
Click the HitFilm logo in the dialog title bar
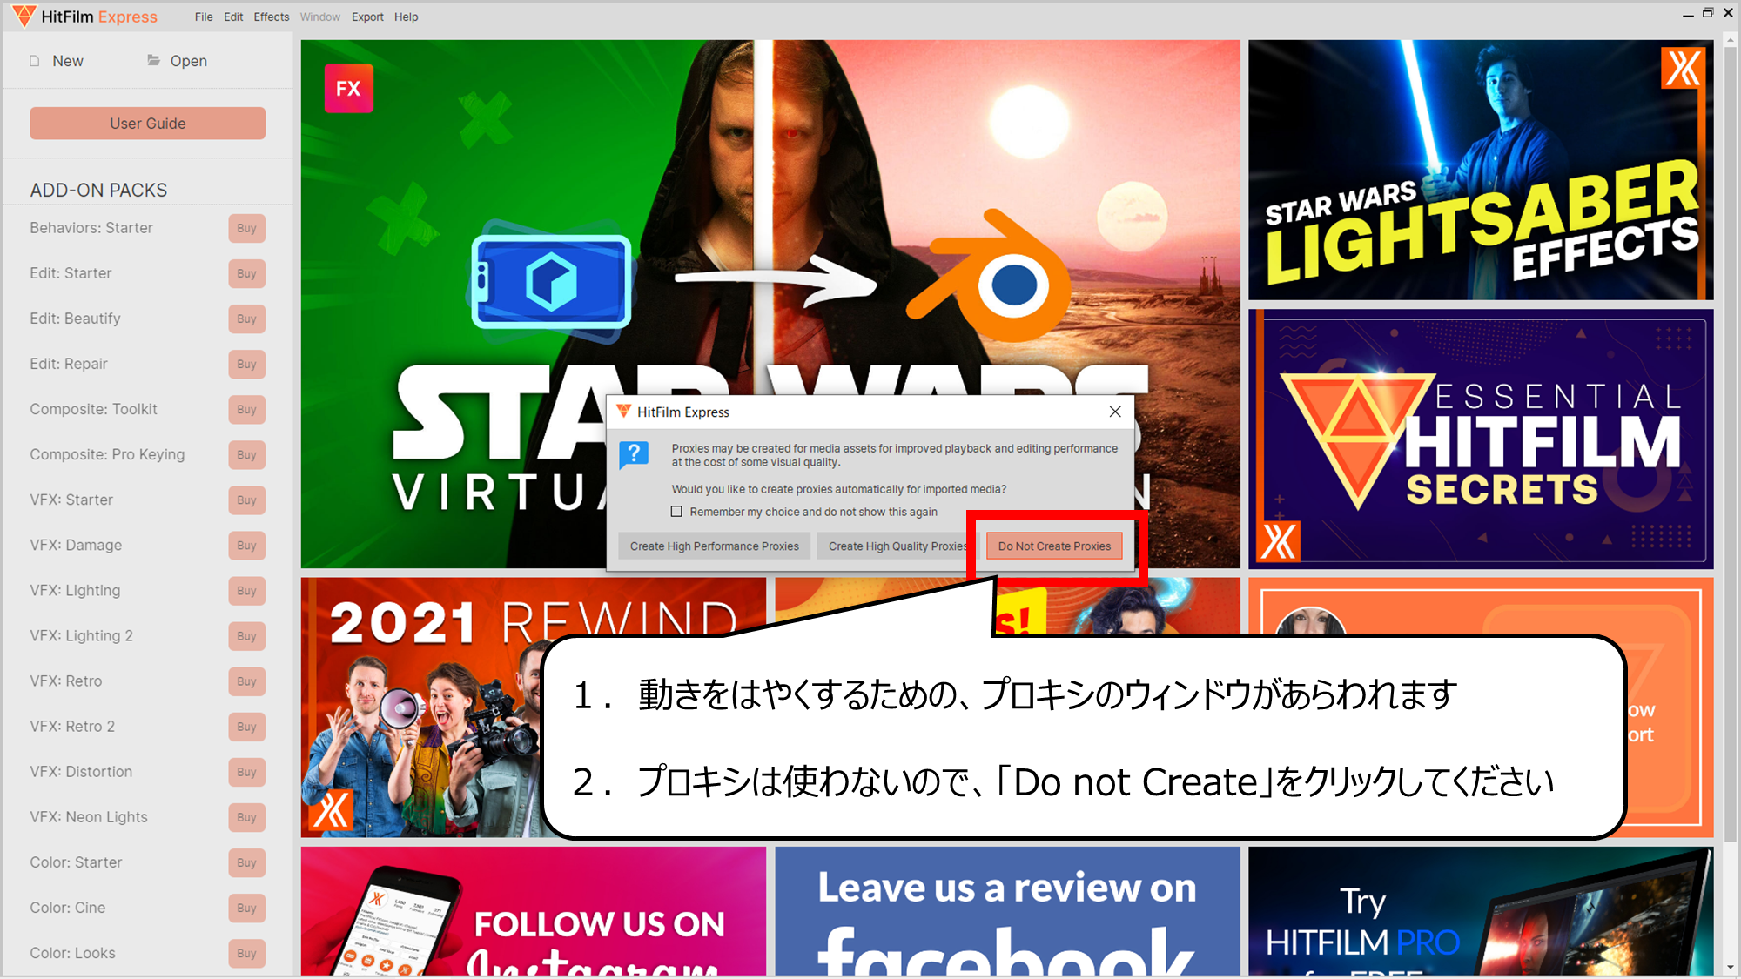(623, 411)
